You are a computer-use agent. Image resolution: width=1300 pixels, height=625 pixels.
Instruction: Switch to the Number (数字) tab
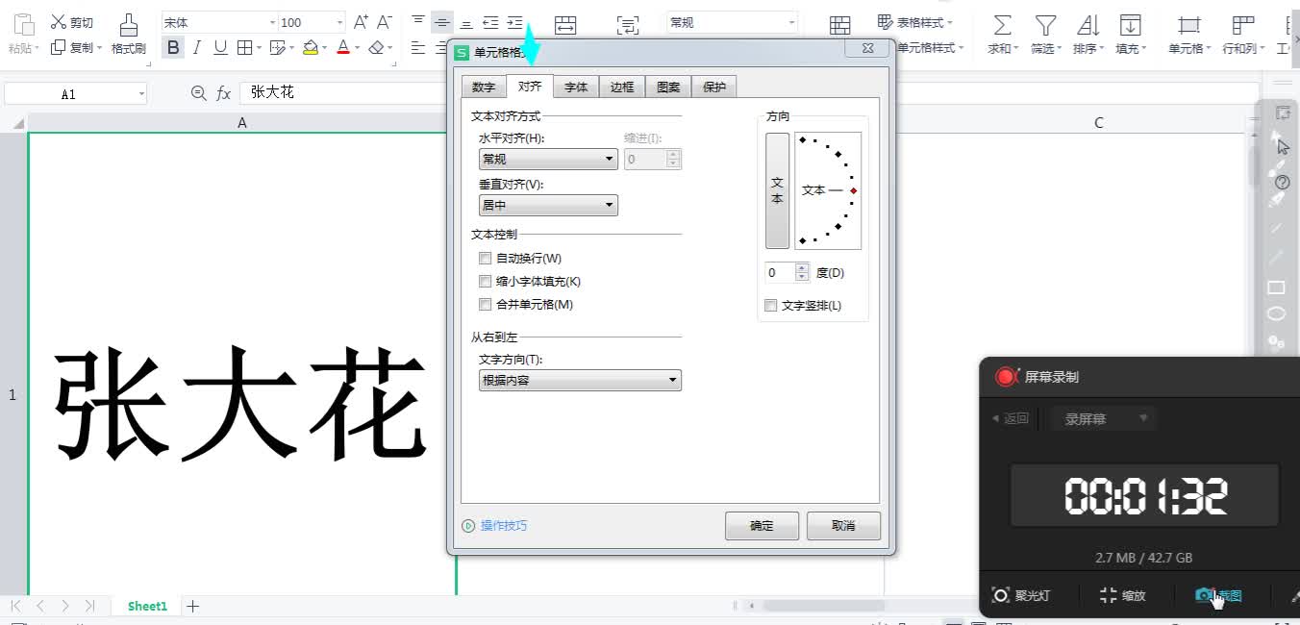(x=484, y=87)
